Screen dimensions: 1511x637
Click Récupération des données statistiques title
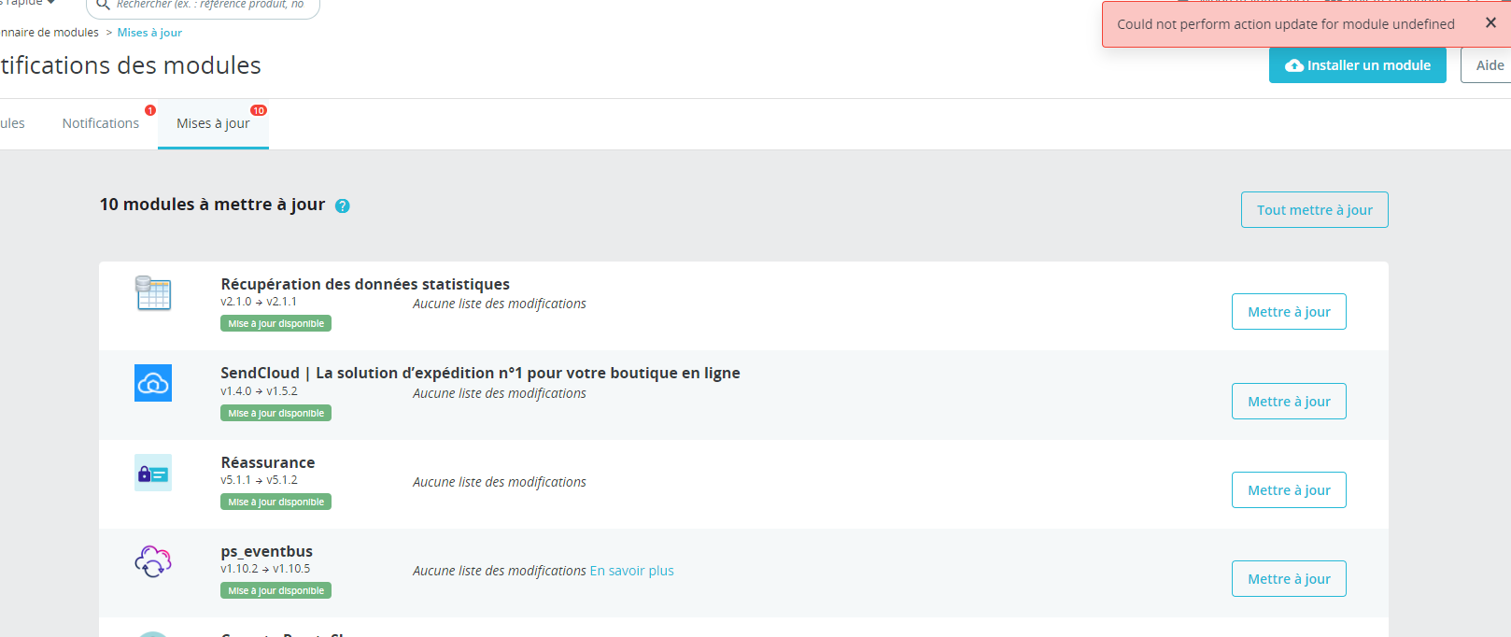pos(365,284)
